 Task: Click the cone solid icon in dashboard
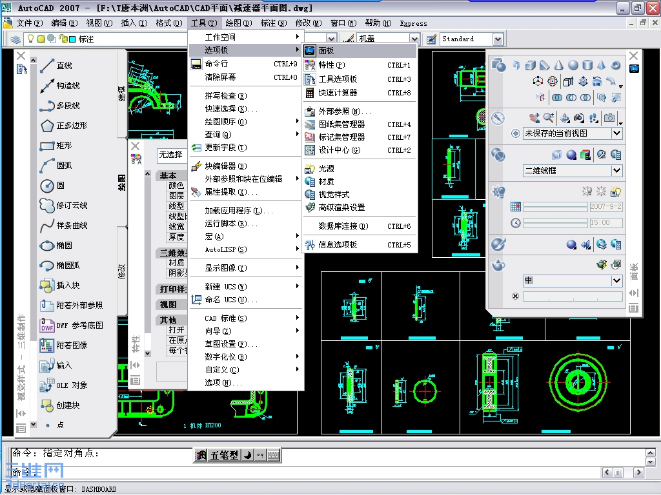point(558,65)
